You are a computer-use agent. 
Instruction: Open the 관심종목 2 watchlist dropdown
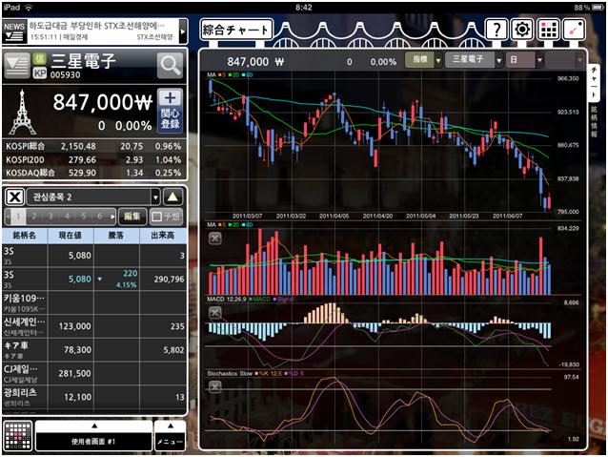[93, 197]
